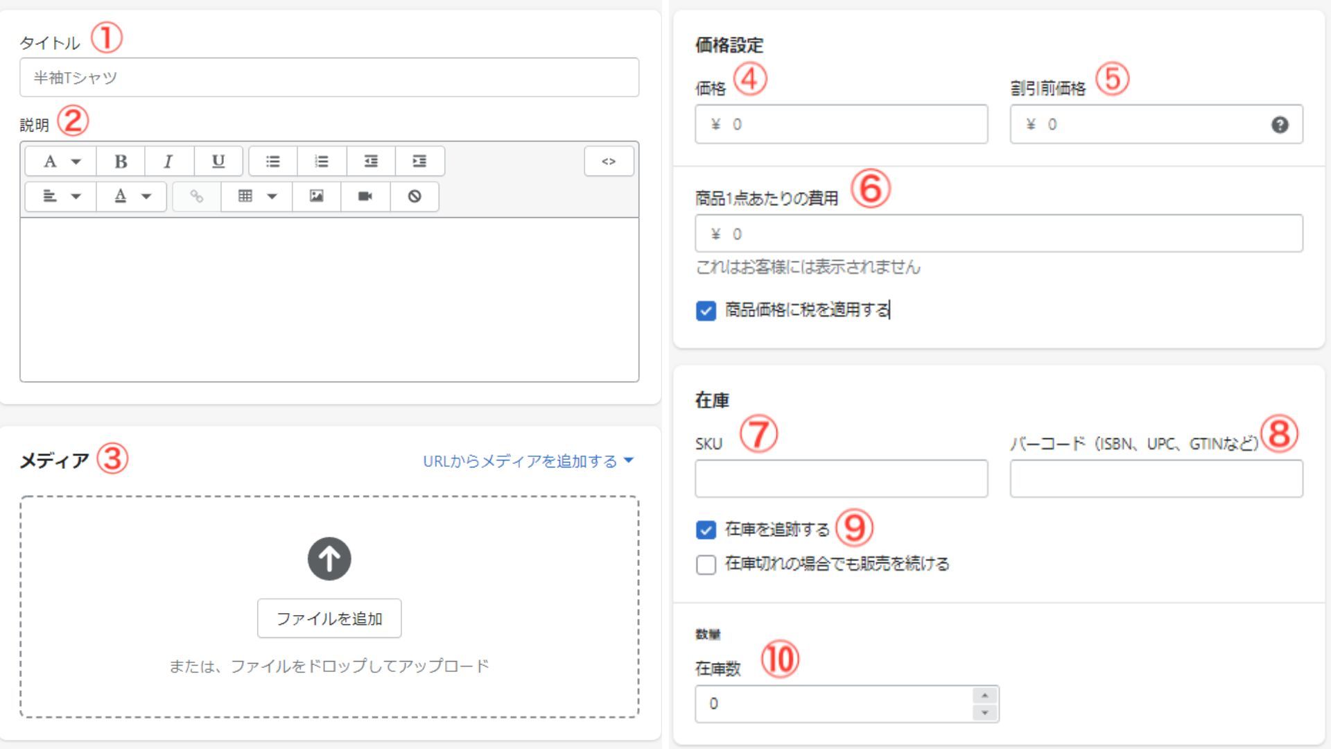
Task: Show HTML source view button
Action: (609, 161)
